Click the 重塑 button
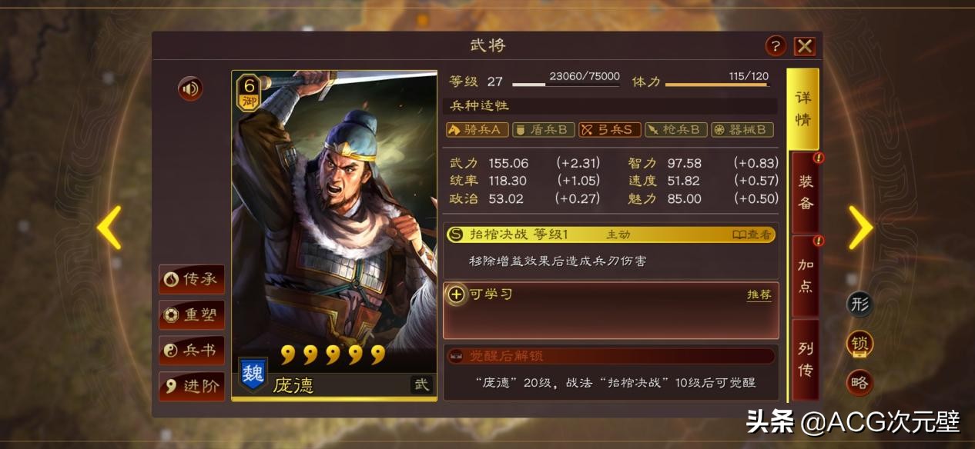 pyautogui.click(x=192, y=314)
